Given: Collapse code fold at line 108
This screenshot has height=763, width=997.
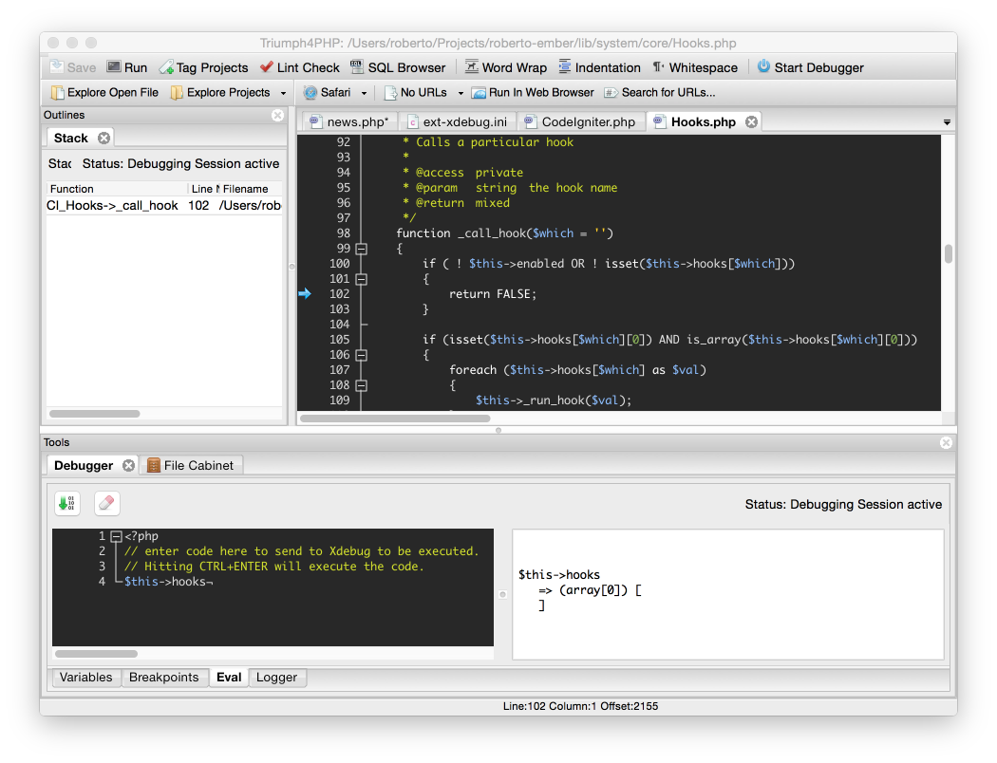Looking at the screenshot, I should (361, 385).
